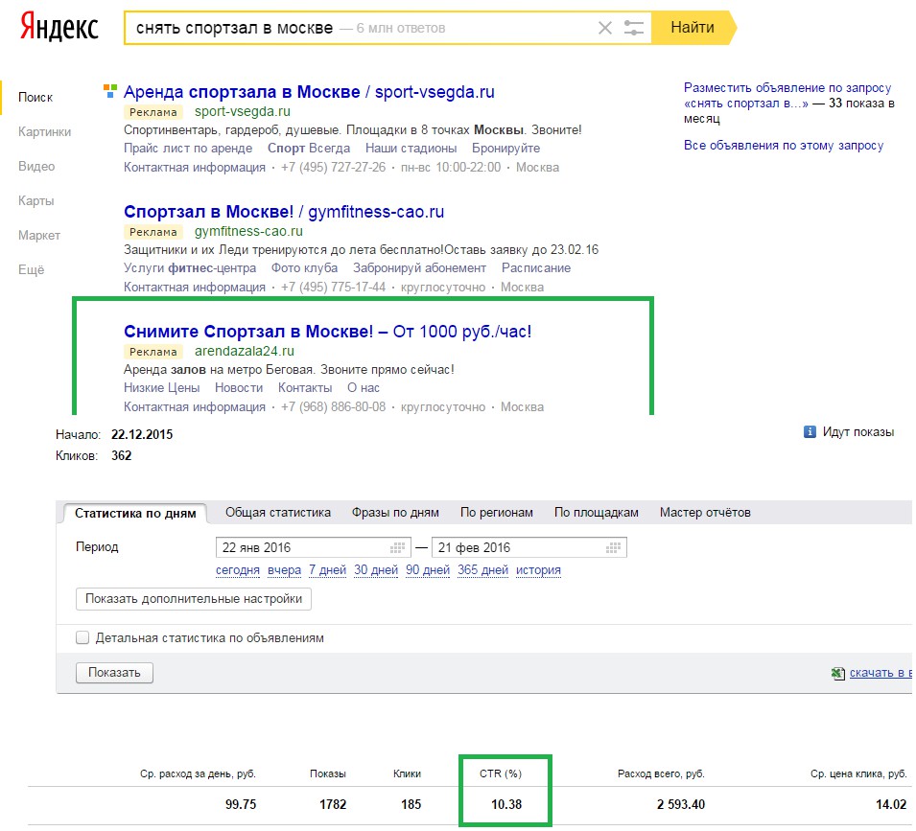Screen dimensions: 916x831
Task: Select the Статистика по дням tab
Action: click(135, 513)
